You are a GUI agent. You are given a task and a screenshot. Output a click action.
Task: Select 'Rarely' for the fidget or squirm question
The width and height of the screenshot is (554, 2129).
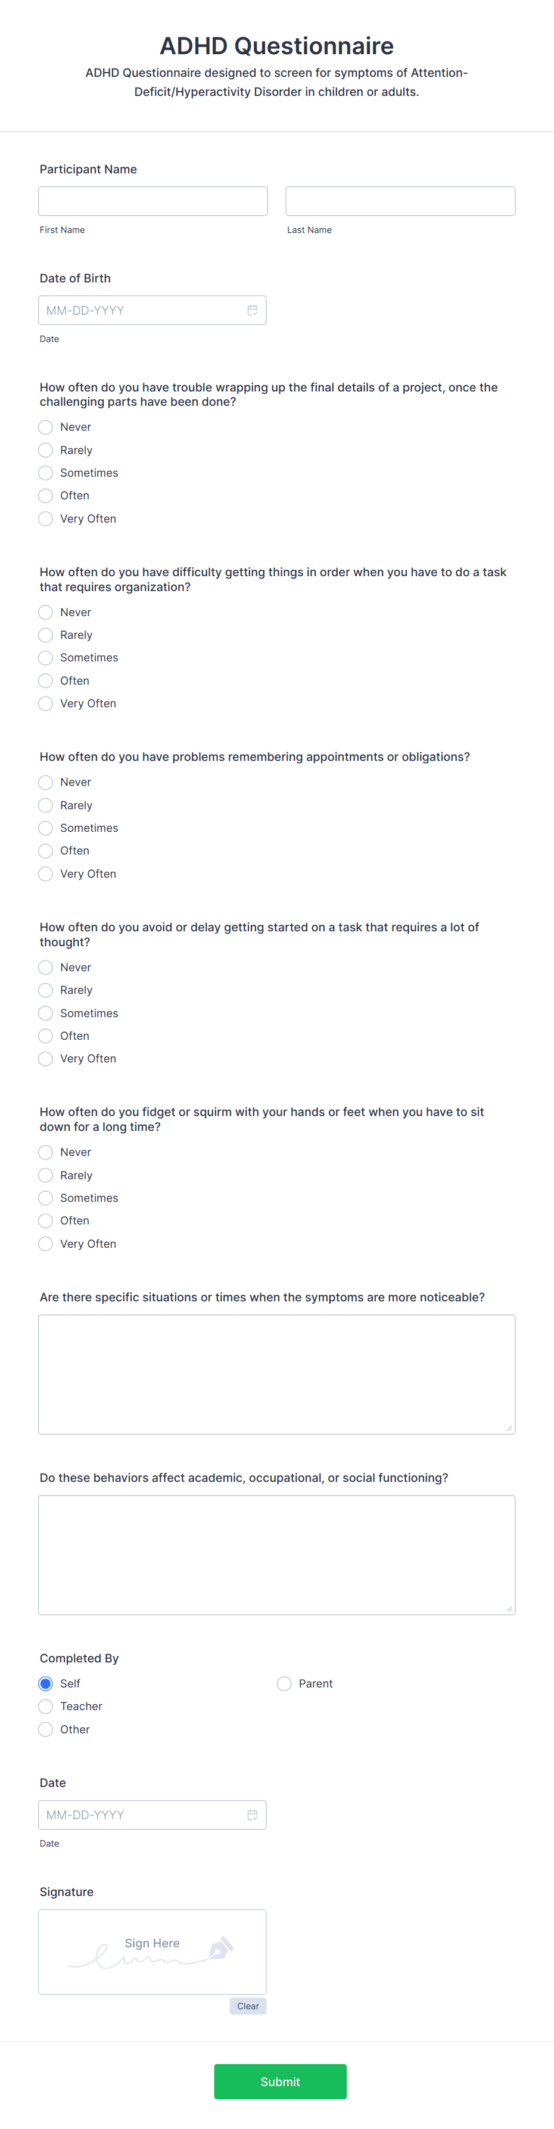pyautogui.click(x=45, y=1174)
